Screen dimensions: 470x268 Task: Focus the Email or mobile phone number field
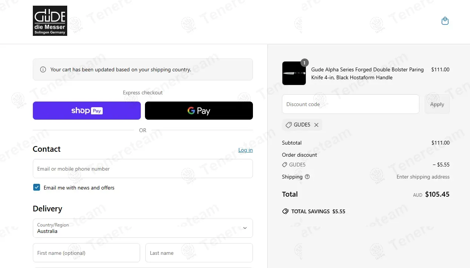pos(143,168)
